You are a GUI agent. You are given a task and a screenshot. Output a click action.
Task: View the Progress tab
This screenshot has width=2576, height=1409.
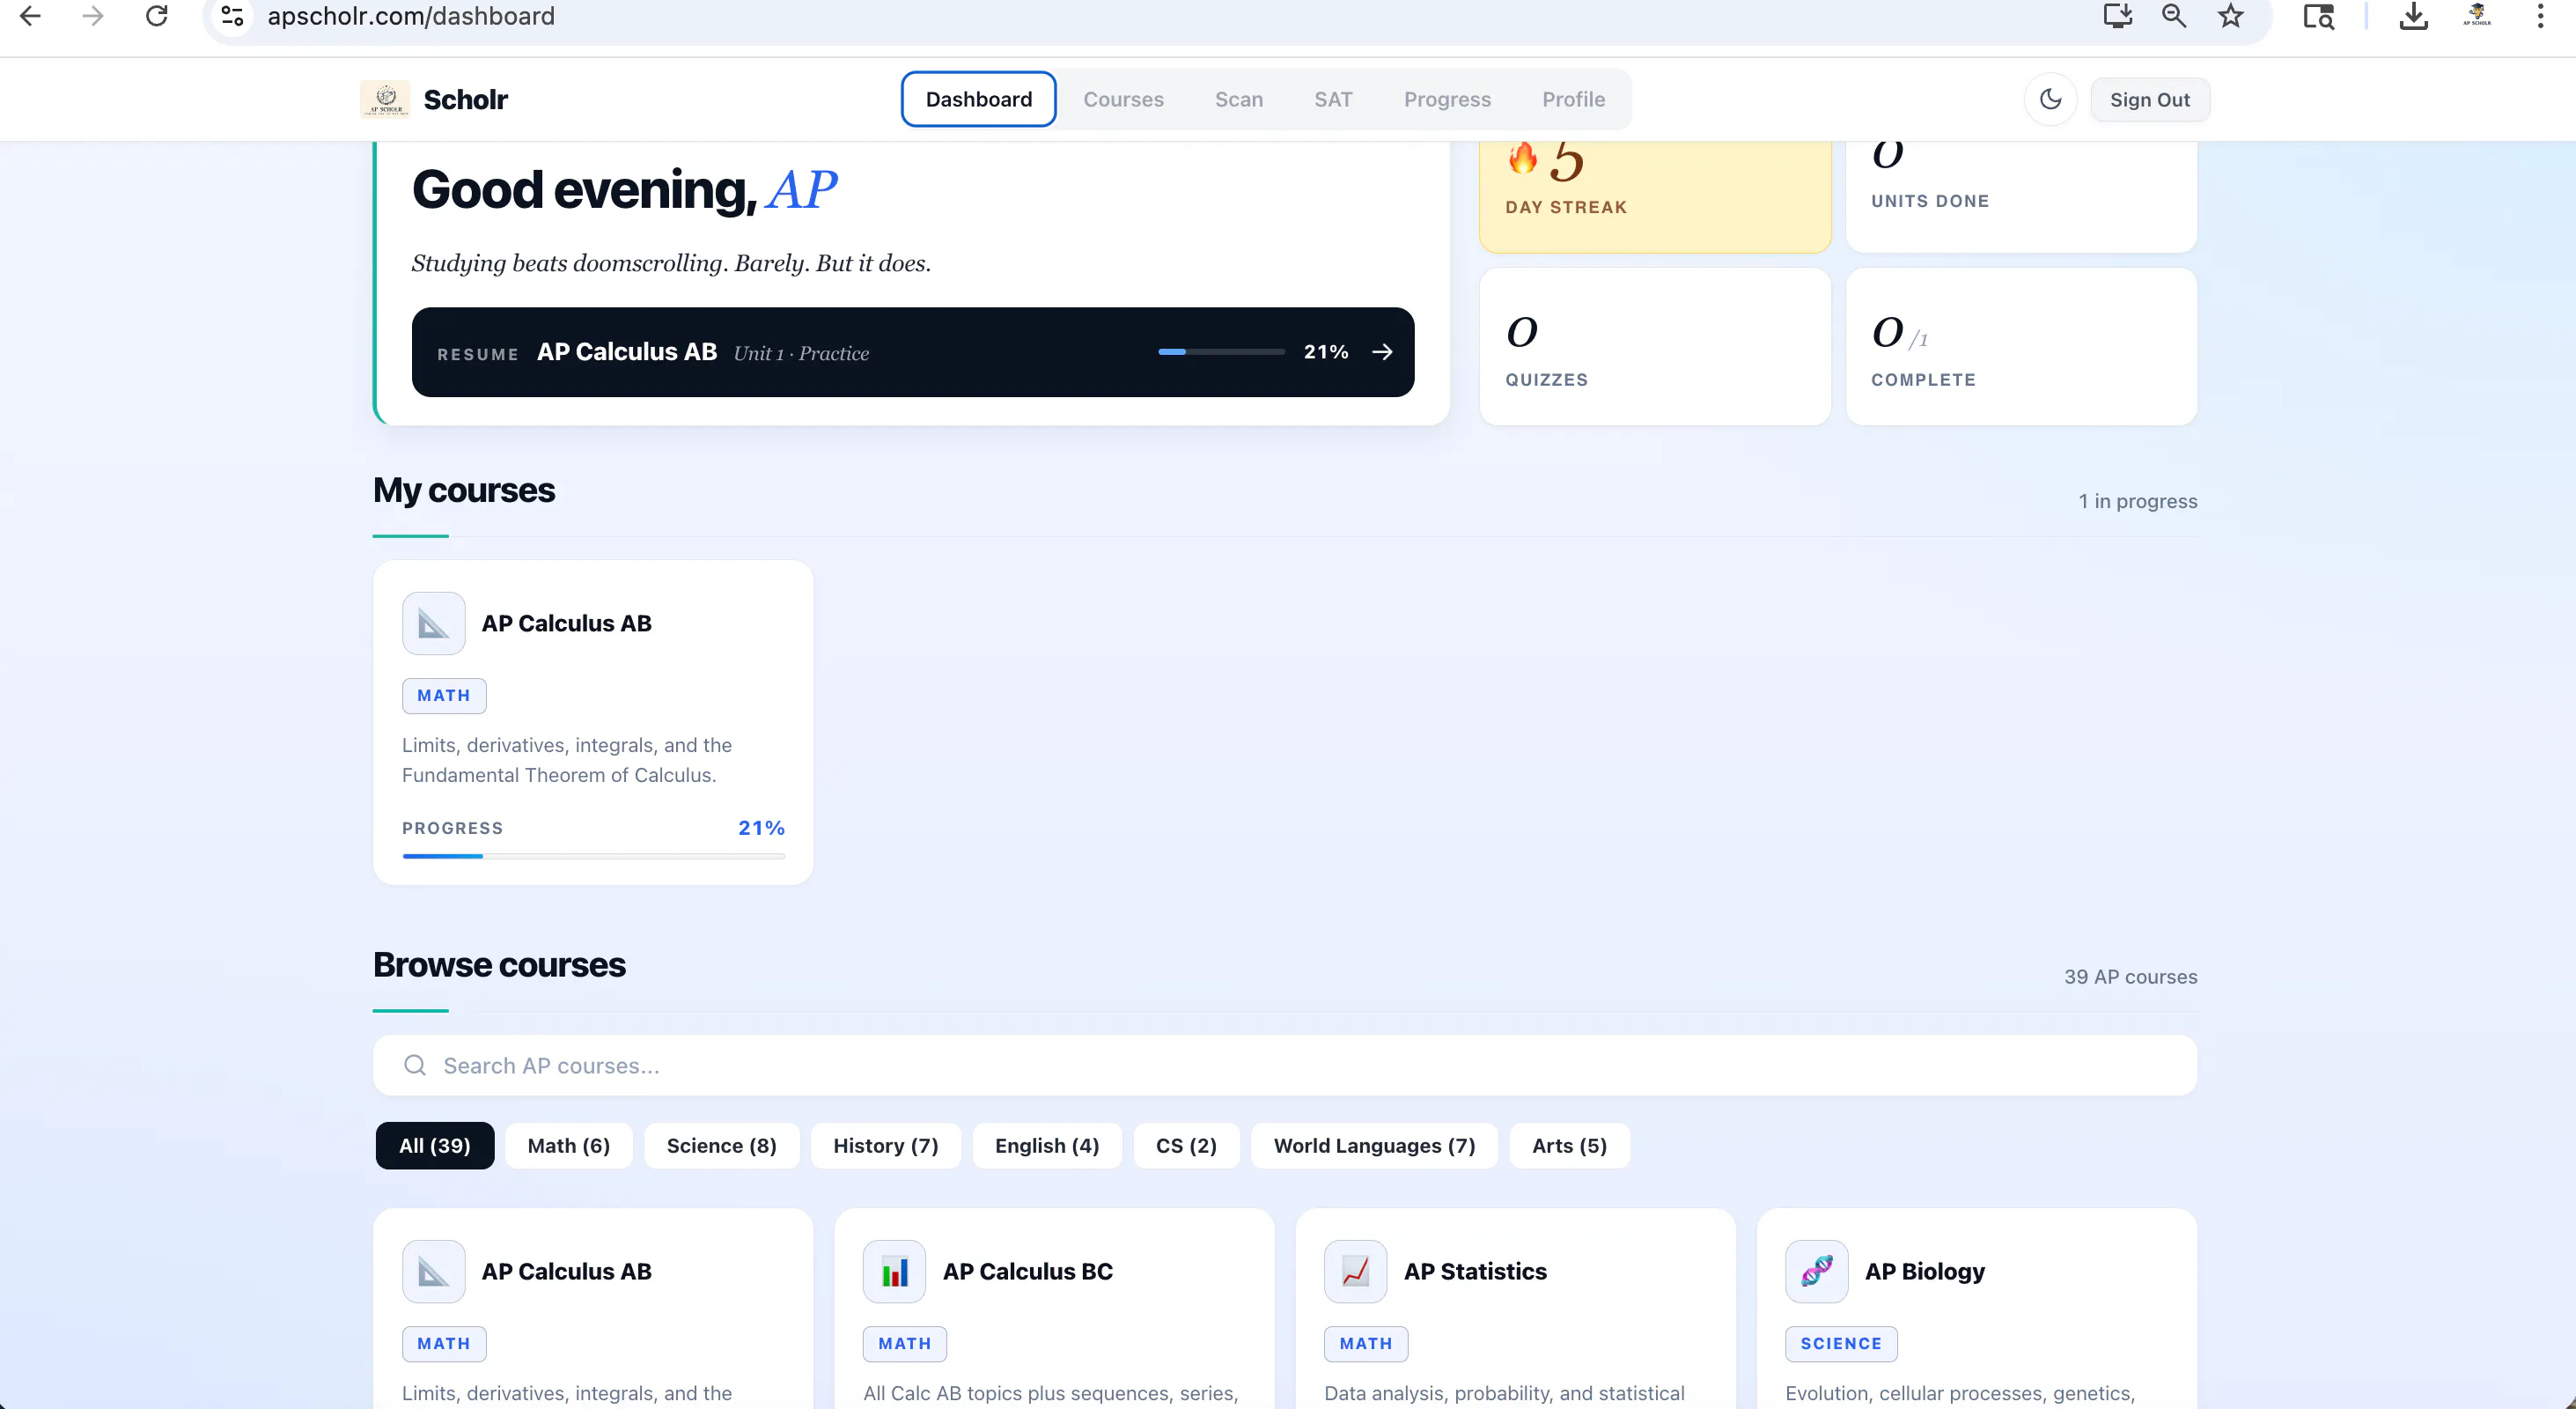click(1447, 99)
